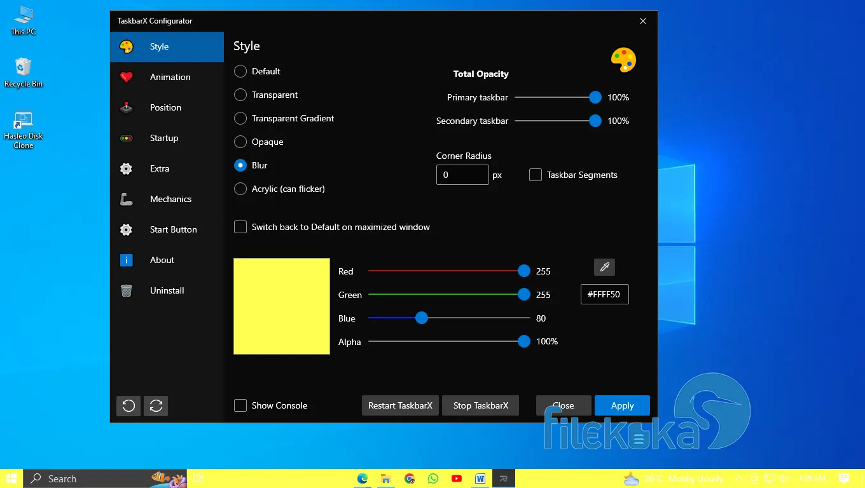865x488 pixels.
Task: Click the Corner Radius input field
Action: click(462, 175)
